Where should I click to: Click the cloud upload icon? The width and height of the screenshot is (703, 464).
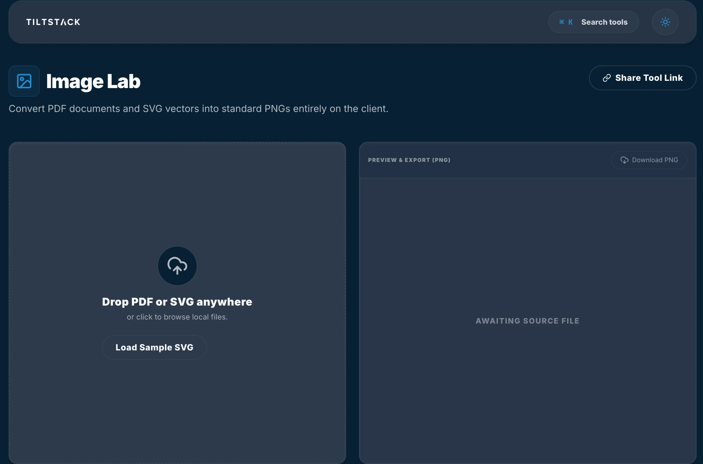click(x=177, y=266)
